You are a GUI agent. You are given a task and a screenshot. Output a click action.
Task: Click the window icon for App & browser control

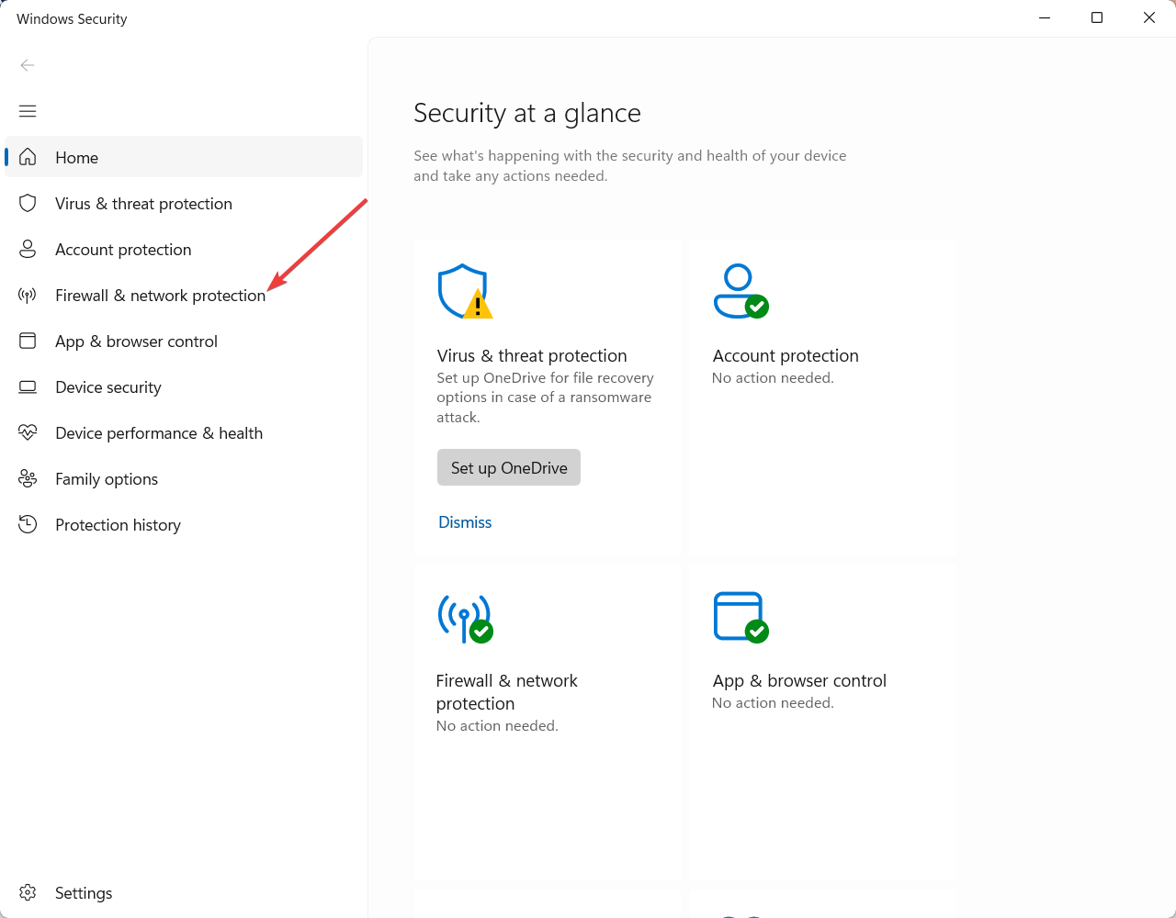[x=28, y=341]
